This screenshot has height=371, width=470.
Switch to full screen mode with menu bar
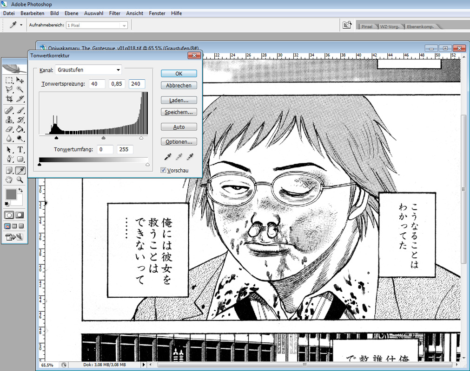[14, 226]
